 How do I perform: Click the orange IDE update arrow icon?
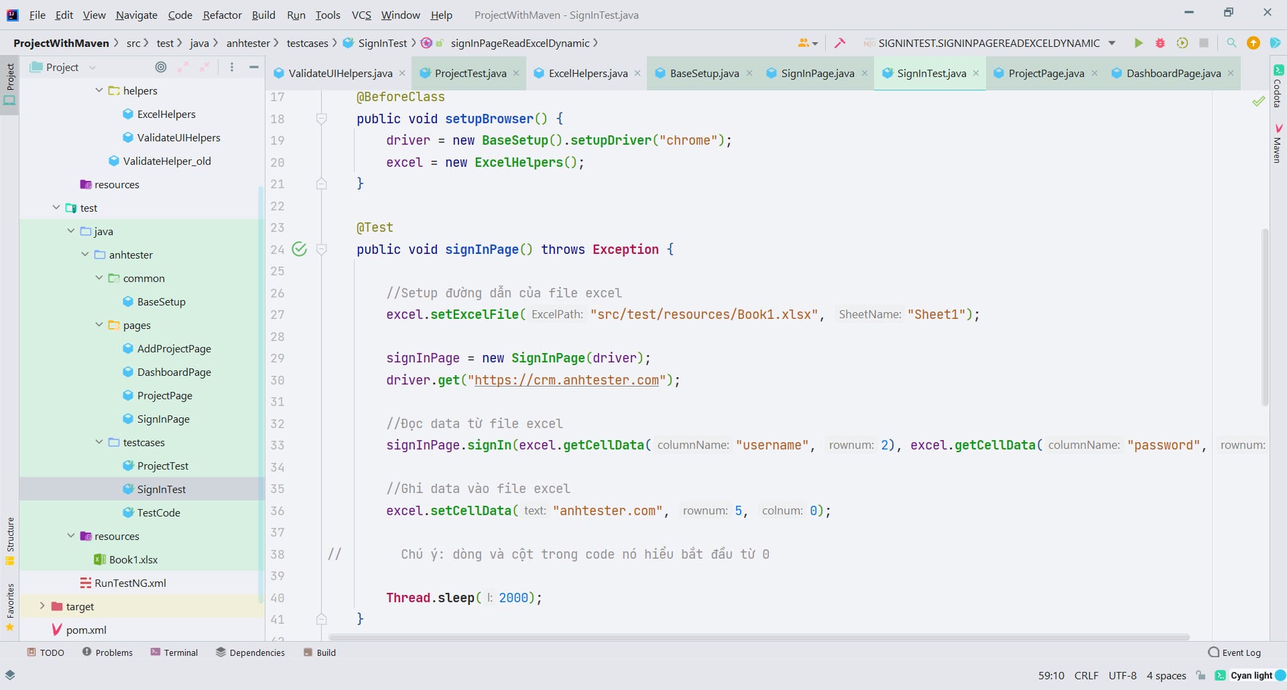point(1253,43)
